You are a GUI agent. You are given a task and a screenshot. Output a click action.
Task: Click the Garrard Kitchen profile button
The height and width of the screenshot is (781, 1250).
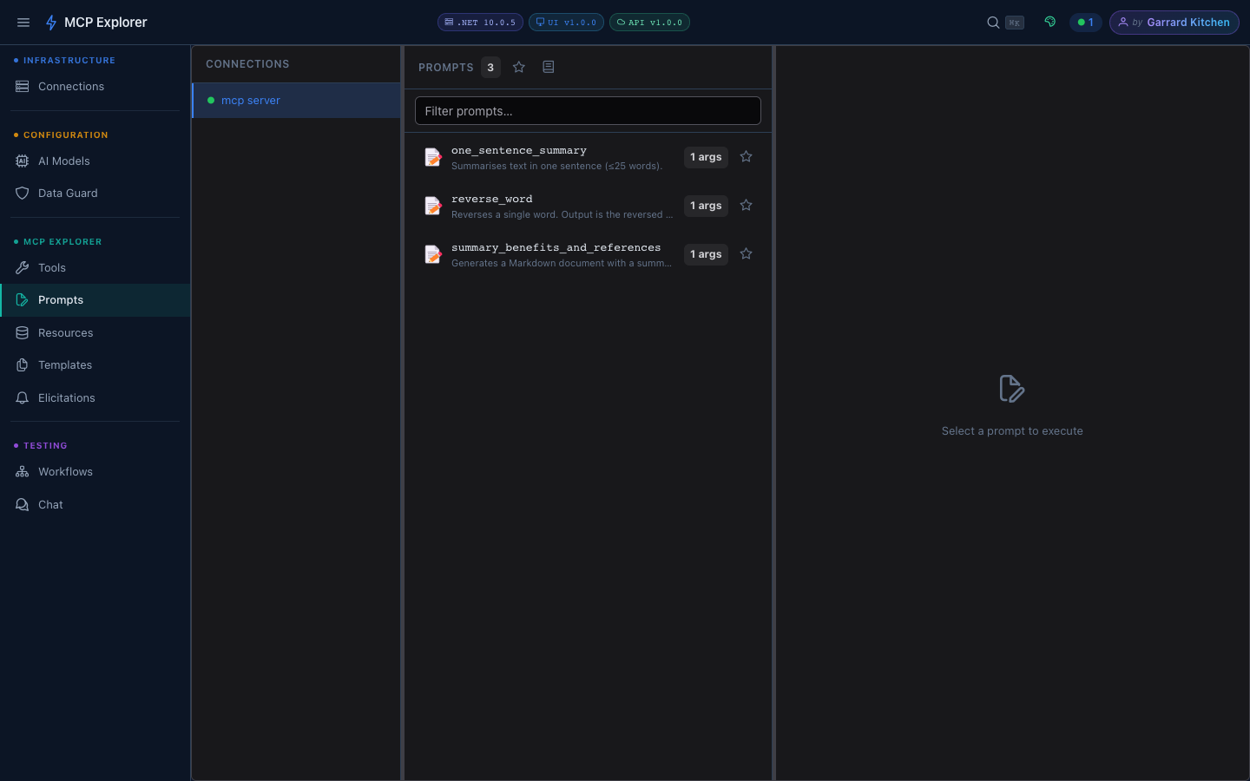coord(1174,22)
